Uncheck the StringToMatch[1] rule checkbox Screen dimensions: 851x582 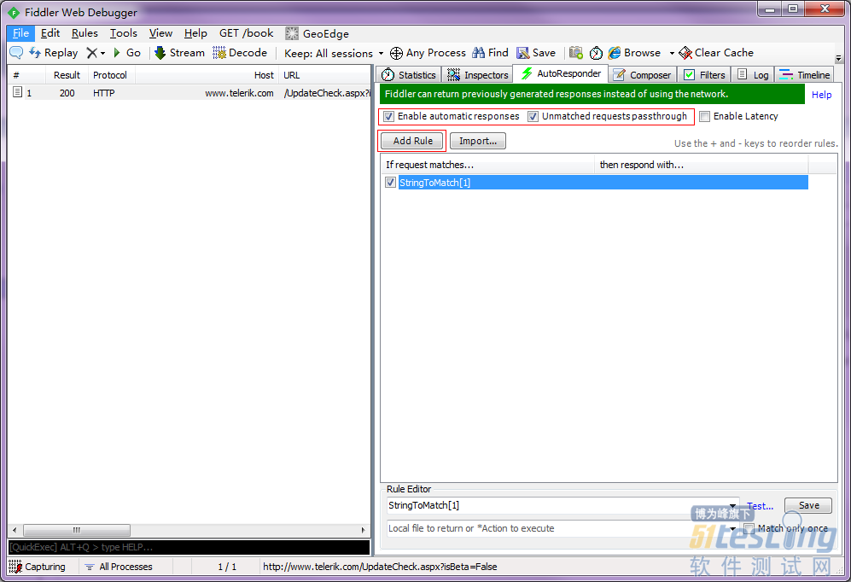(x=390, y=183)
